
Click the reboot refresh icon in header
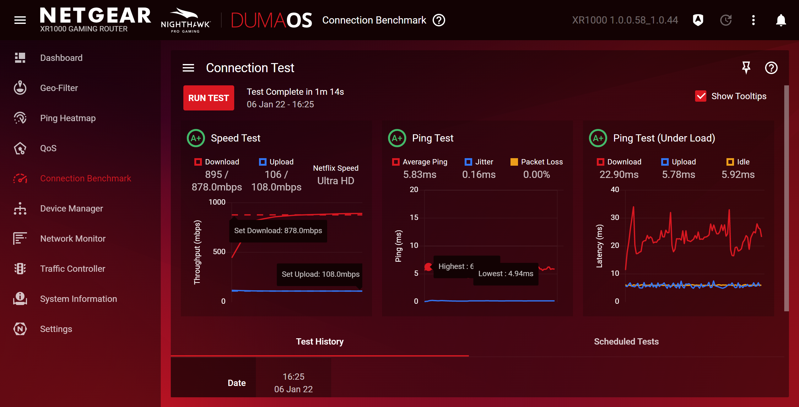pyautogui.click(x=726, y=20)
